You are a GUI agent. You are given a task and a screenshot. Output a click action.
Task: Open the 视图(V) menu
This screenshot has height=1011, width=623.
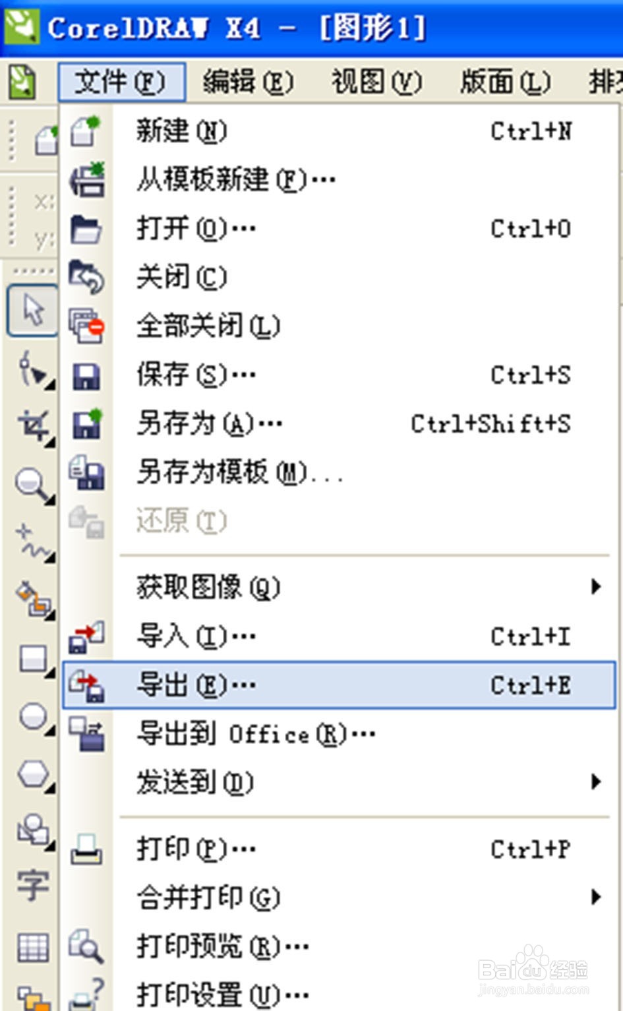[x=376, y=82]
